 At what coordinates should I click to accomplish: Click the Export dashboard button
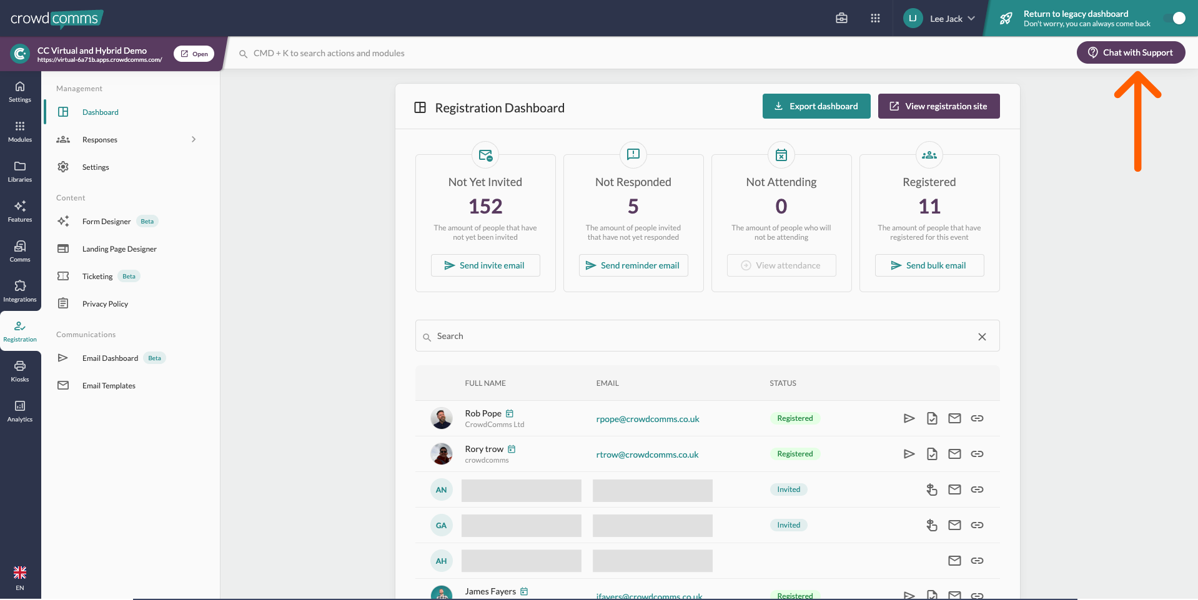point(816,106)
